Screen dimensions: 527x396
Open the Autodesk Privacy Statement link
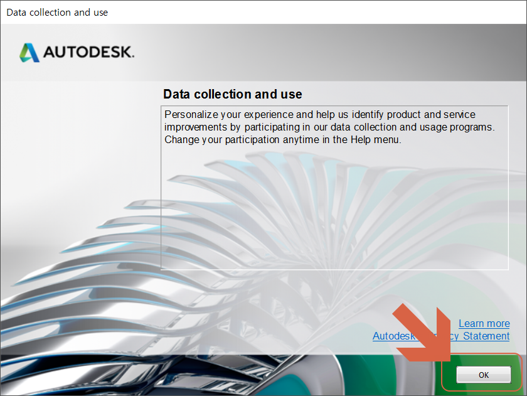[441, 336]
